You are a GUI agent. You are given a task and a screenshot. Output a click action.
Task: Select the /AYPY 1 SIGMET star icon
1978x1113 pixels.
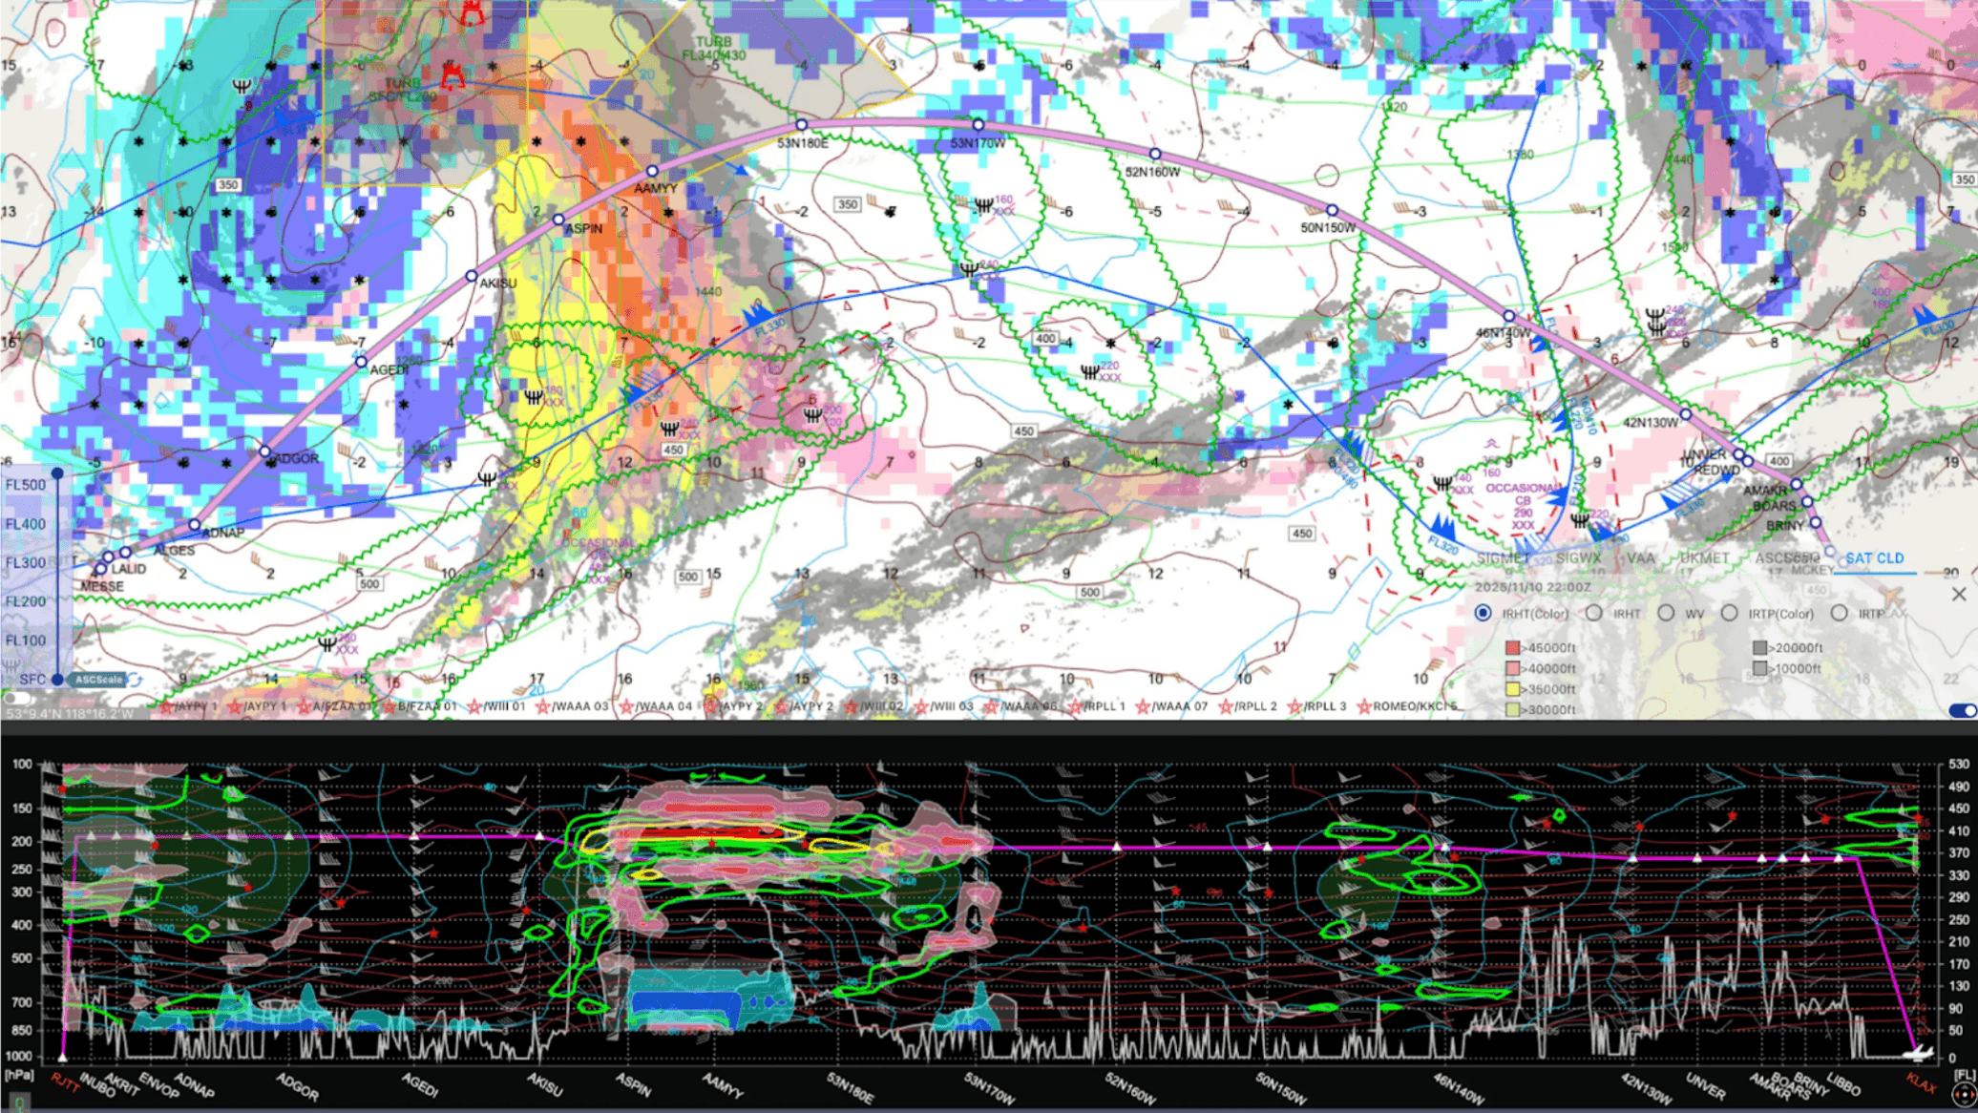167,708
